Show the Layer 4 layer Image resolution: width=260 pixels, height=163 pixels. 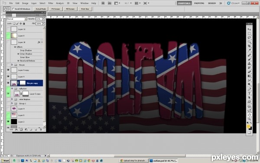[8, 109]
